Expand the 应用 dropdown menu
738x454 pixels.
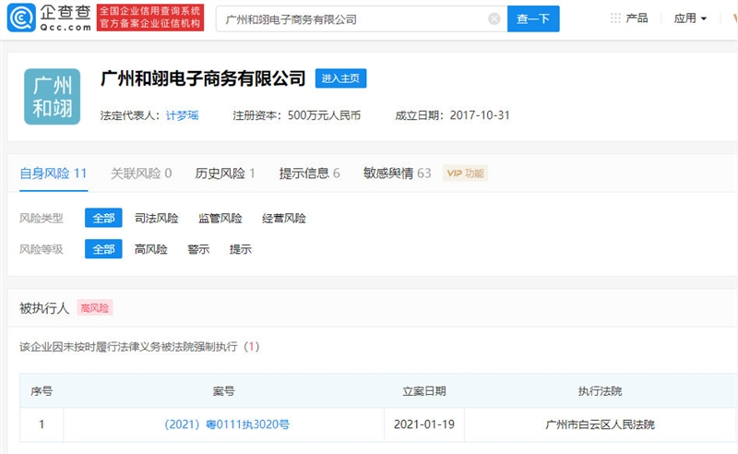click(x=690, y=18)
